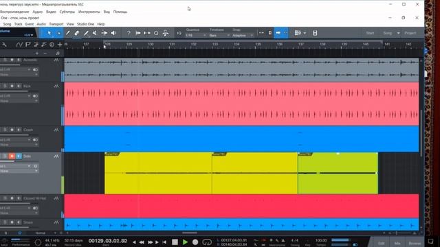Select the Bend tool
Viewport: 440px width, 247px height.
coord(104,33)
